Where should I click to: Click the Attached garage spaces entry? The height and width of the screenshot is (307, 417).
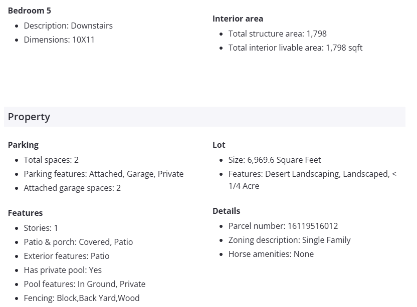(x=72, y=188)
